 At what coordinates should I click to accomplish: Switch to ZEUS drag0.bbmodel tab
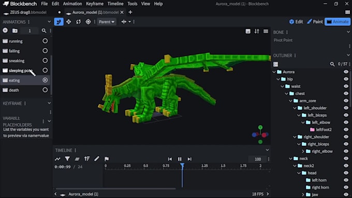[x=28, y=12]
